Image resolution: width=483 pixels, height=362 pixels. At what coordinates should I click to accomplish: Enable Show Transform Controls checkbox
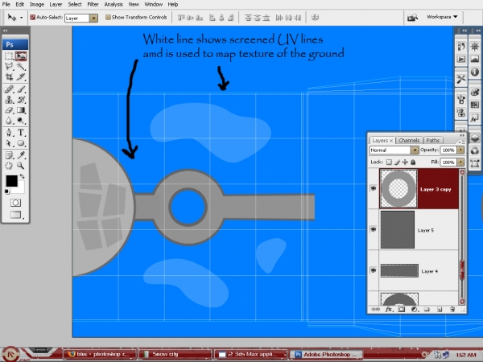coord(108,17)
